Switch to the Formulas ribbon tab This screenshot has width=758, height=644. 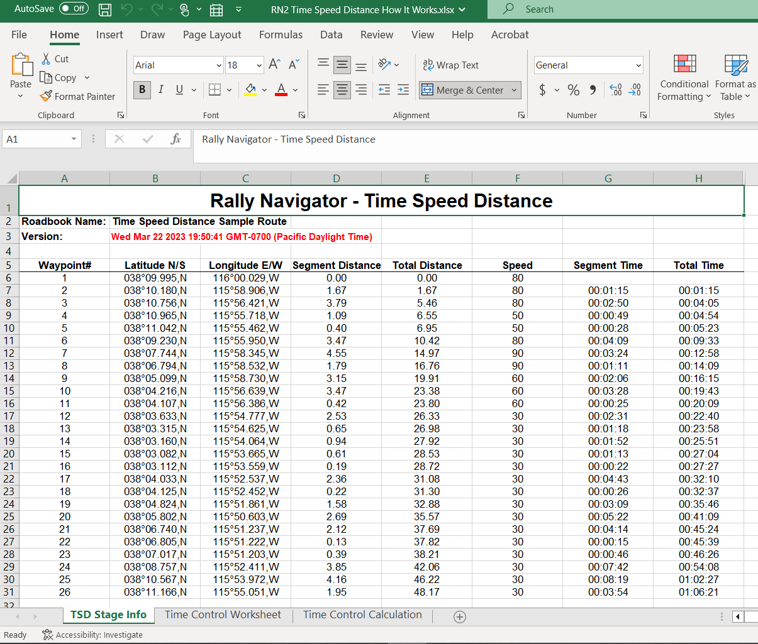pyautogui.click(x=281, y=35)
